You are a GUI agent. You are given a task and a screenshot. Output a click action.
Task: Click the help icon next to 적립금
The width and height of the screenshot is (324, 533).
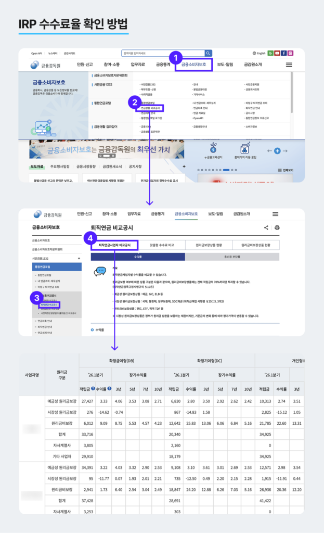(x=93, y=388)
